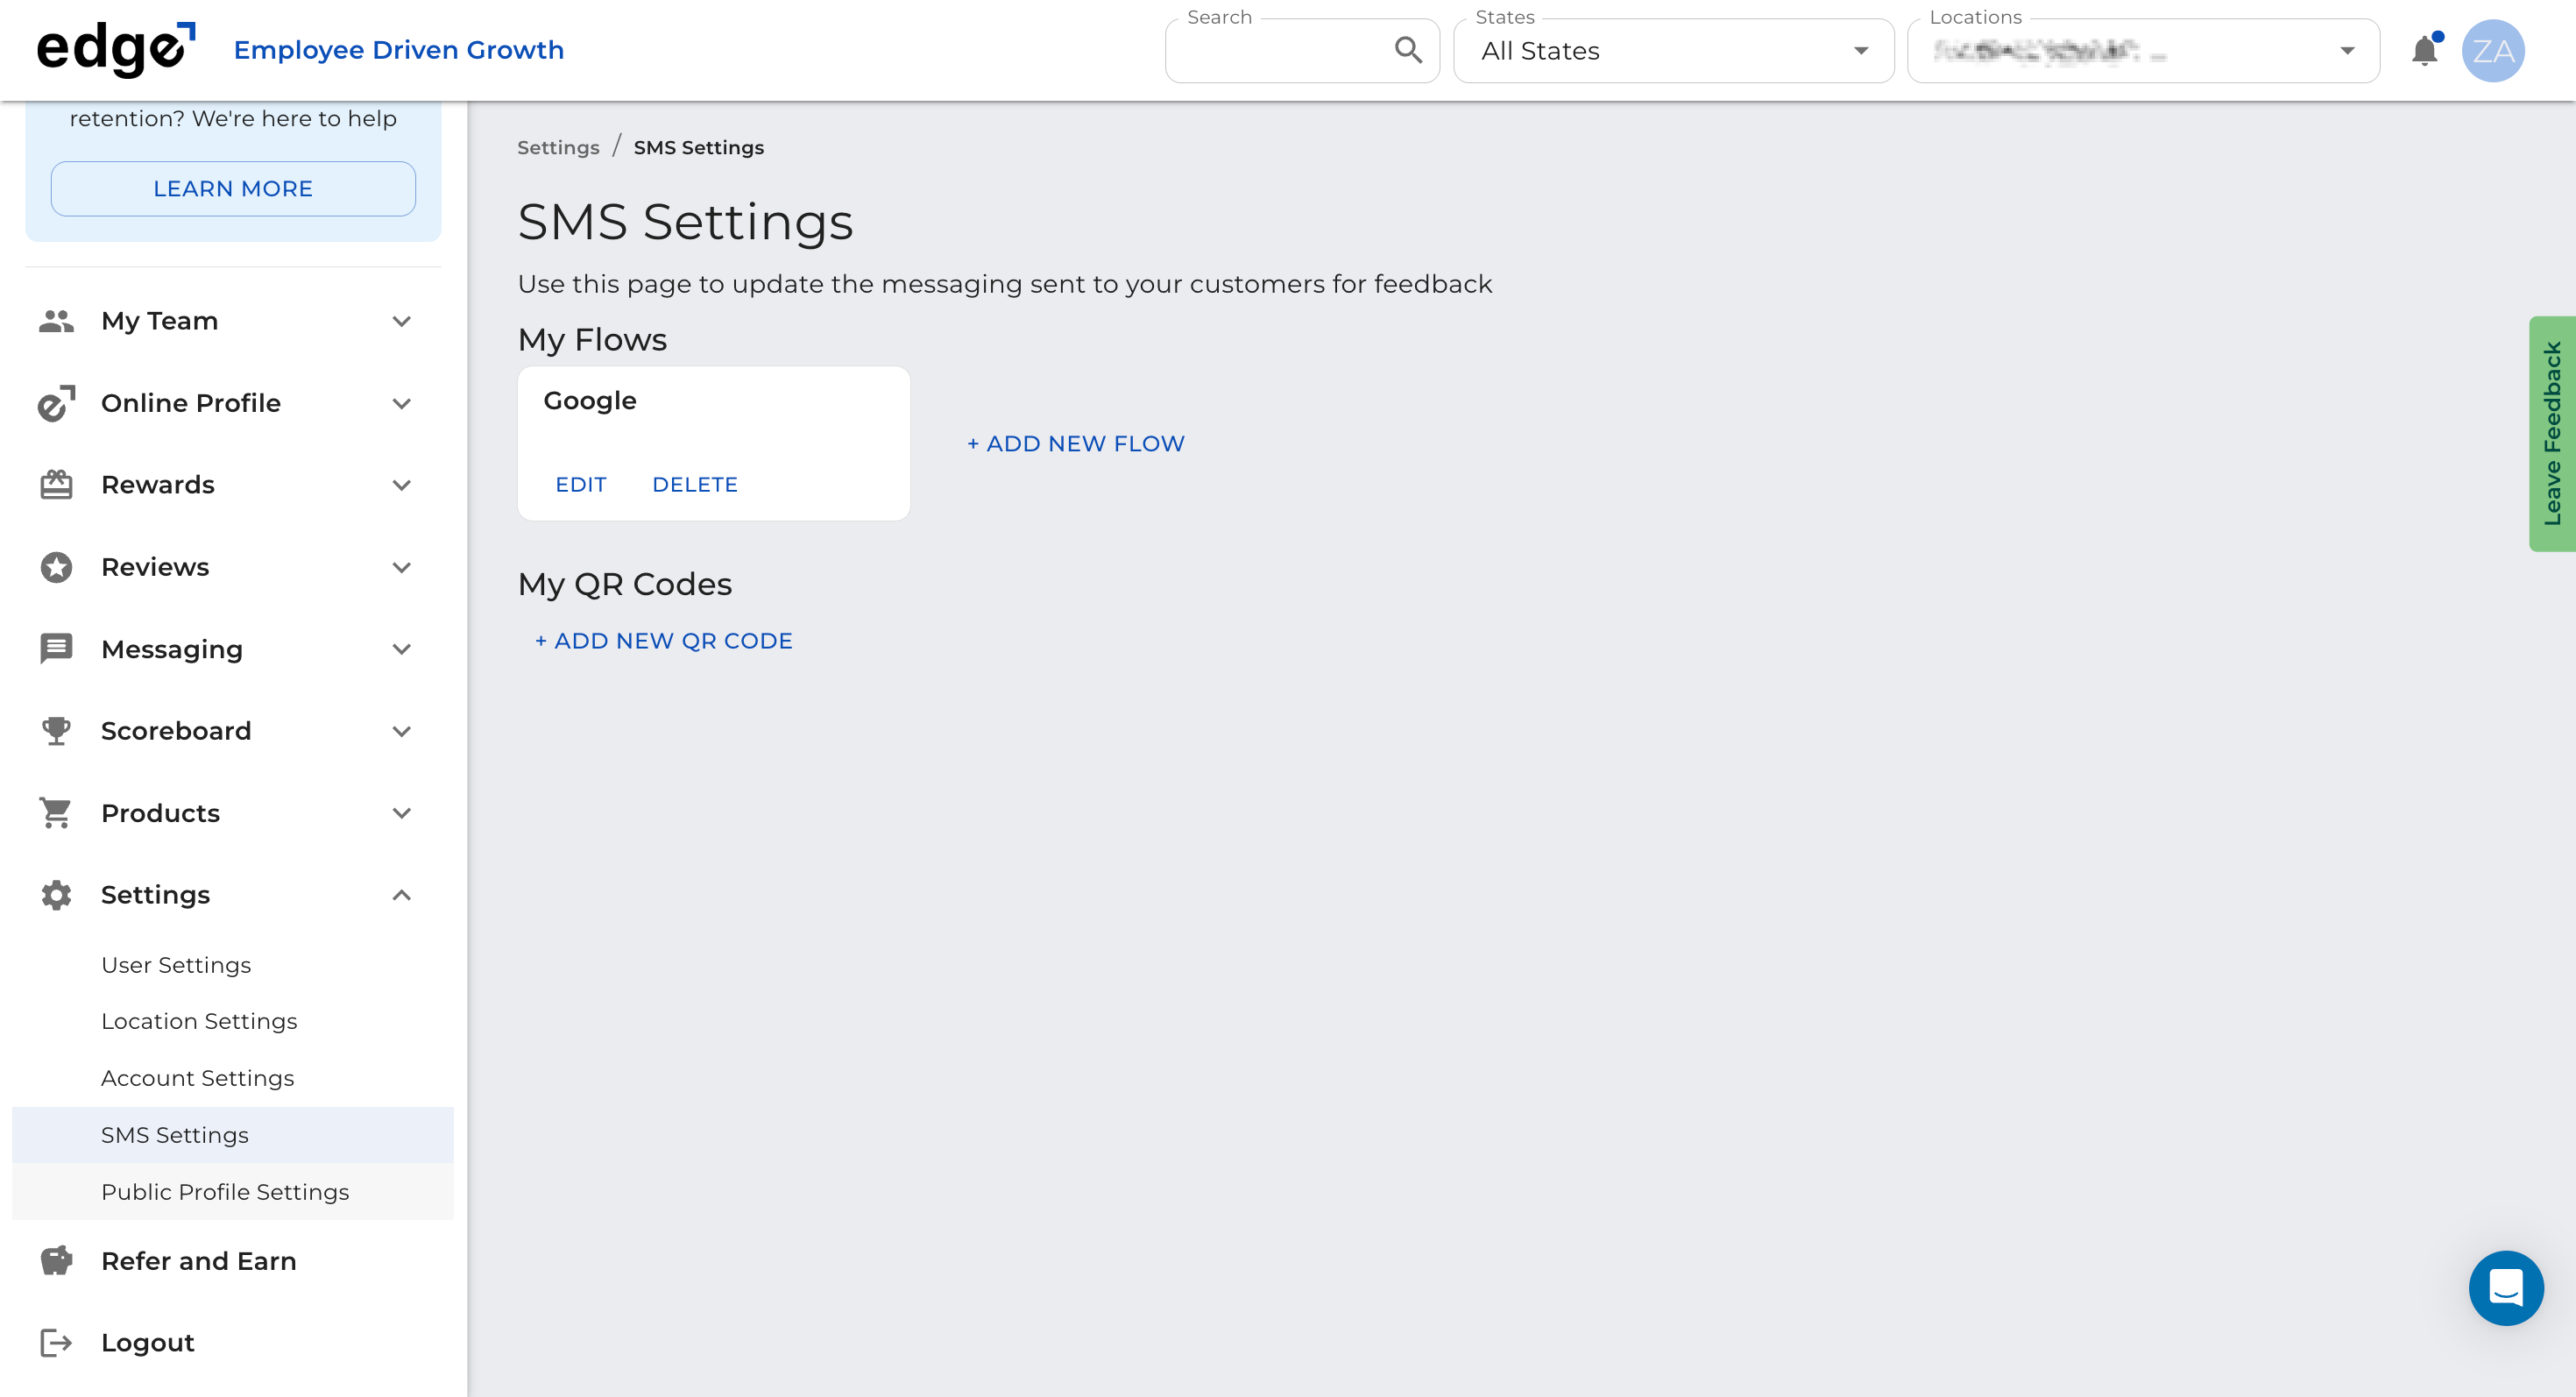Open the Leave Feedback side tab
The image size is (2576, 1397).
point(2552,434)
